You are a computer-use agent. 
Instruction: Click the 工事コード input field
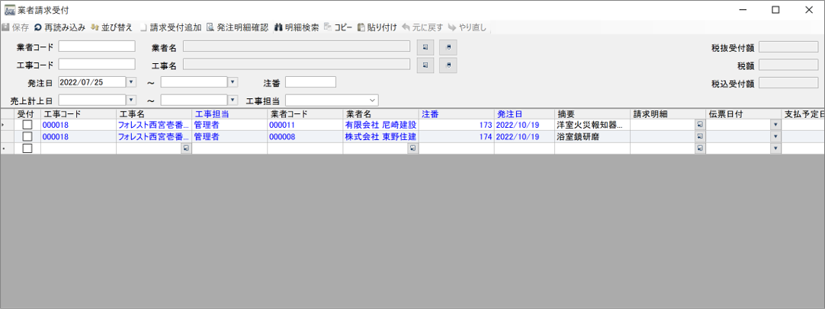[97, 64]
